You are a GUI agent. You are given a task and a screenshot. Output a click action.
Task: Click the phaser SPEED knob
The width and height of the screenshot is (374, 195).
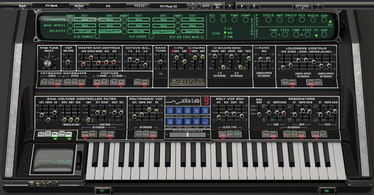[268, 20]
